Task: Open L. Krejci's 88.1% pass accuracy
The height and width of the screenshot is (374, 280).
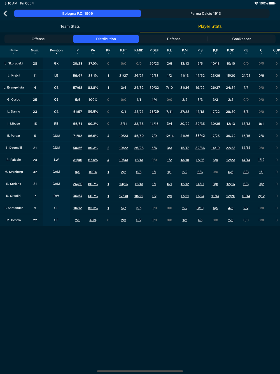Action: click(93, 76)
